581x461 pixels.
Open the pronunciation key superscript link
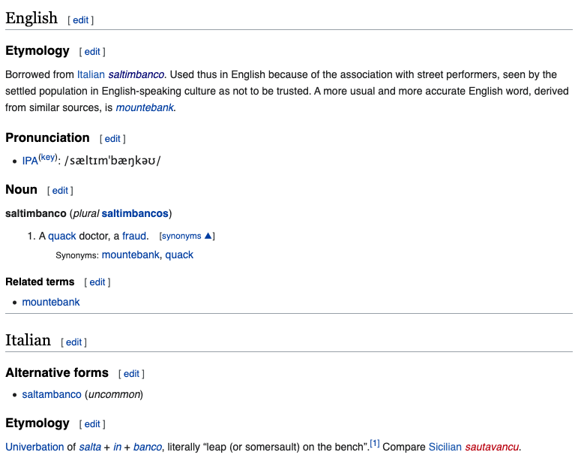click(48, 158)
